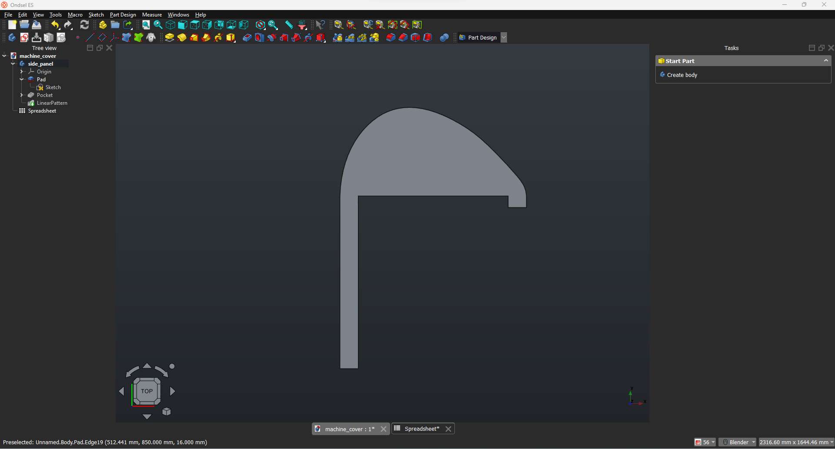Perform a boolean operation between bodies
835x449 pixels.
tap(444, 38)
